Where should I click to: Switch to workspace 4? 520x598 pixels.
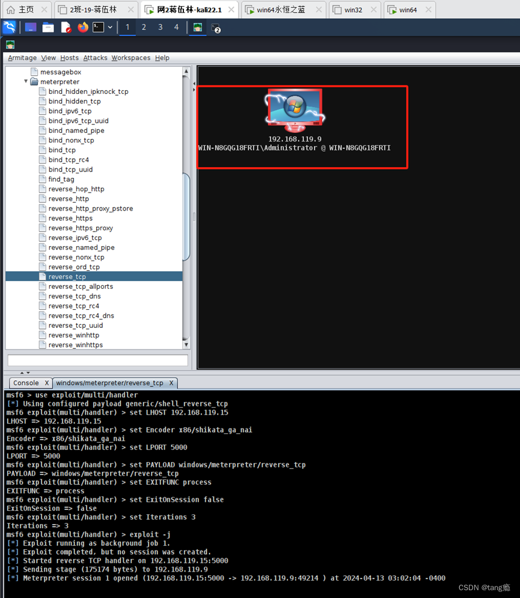pyautogui.click(x=176, y=28)
